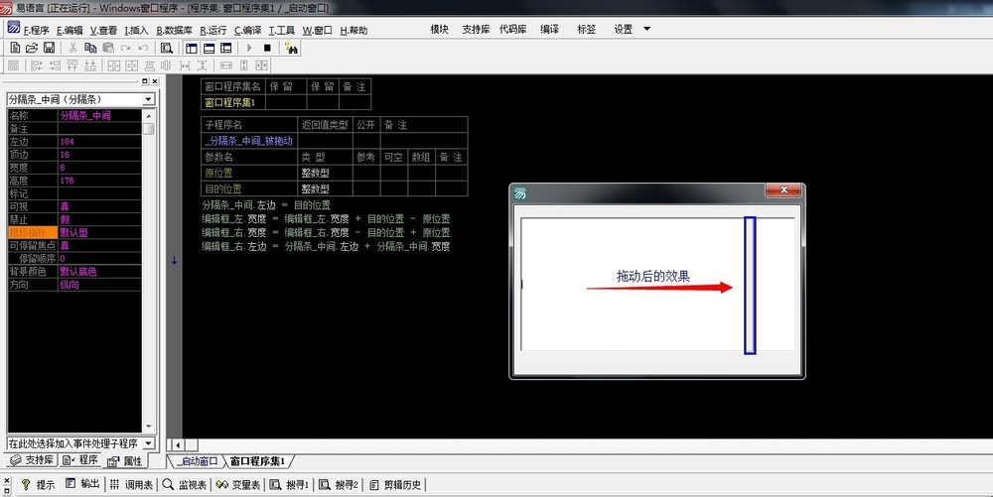Open the dropdown arrow after 设置
This screenshot has height=497, width=993.
click(647, 29)
